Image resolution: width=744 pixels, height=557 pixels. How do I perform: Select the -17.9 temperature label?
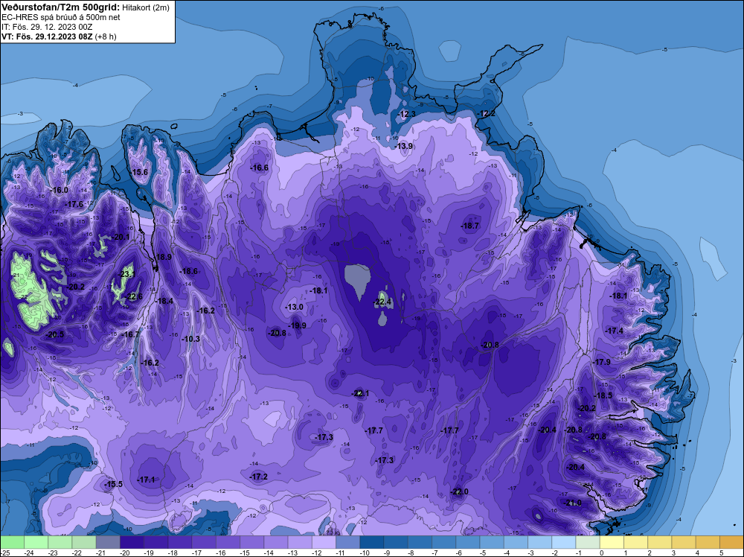coord(602,362)
